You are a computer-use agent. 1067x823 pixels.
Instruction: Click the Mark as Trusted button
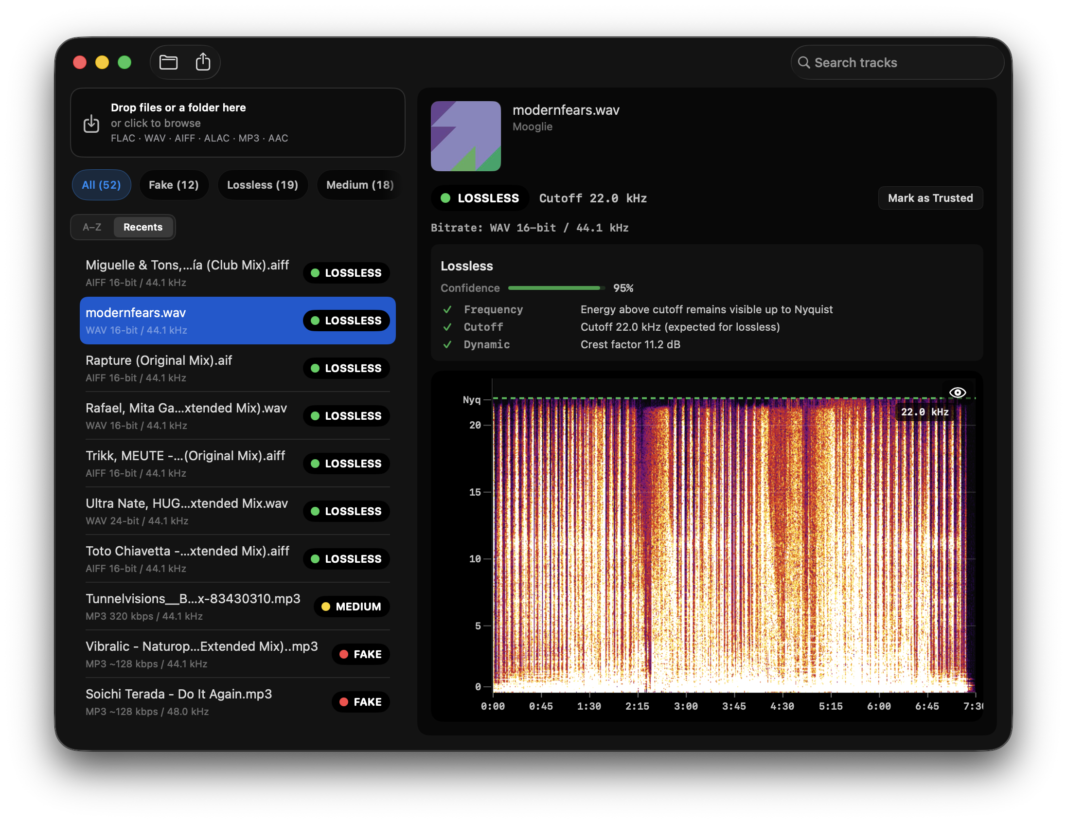click(930, 198)
